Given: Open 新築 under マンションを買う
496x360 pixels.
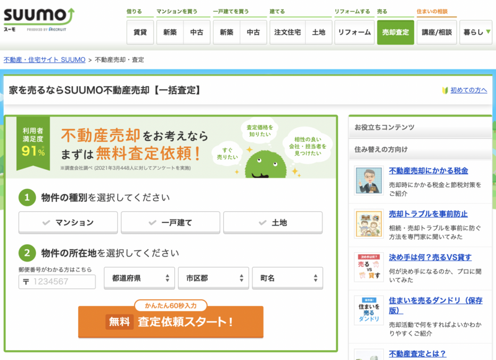Looking at the screenshot, I should 170,32.
